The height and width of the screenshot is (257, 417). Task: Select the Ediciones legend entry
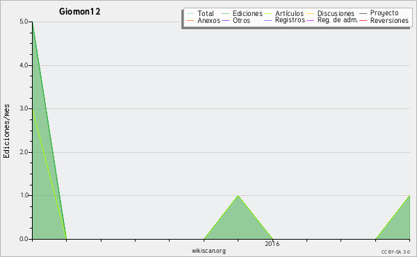247,13
